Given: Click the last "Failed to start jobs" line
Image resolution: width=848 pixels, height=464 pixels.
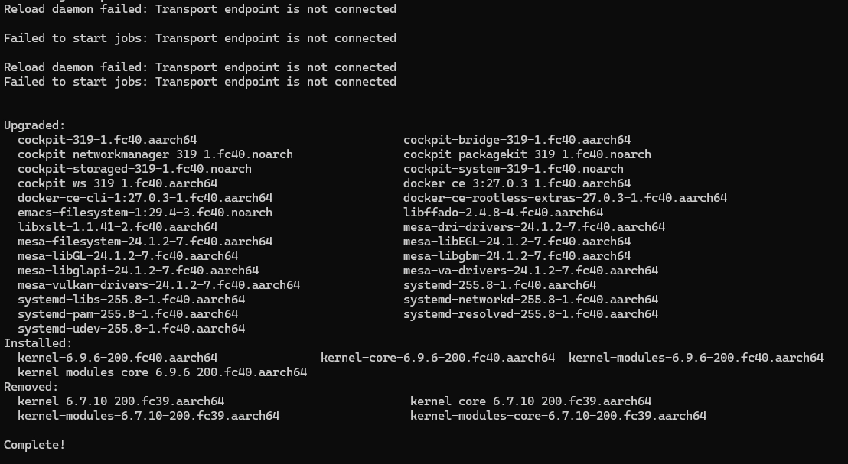Looking at the screenshot, I should [200, 82].
